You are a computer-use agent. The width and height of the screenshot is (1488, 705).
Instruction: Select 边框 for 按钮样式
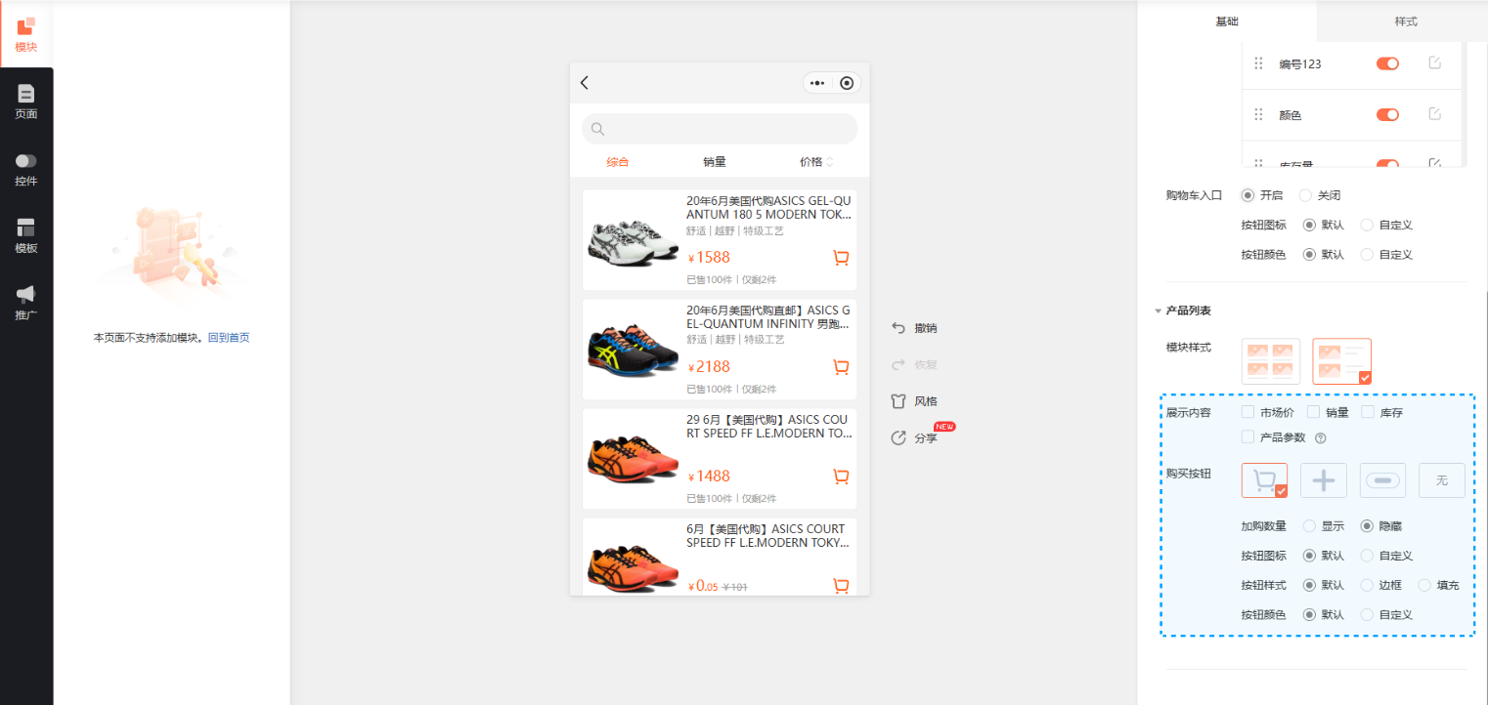click(x=1367, y=586)
